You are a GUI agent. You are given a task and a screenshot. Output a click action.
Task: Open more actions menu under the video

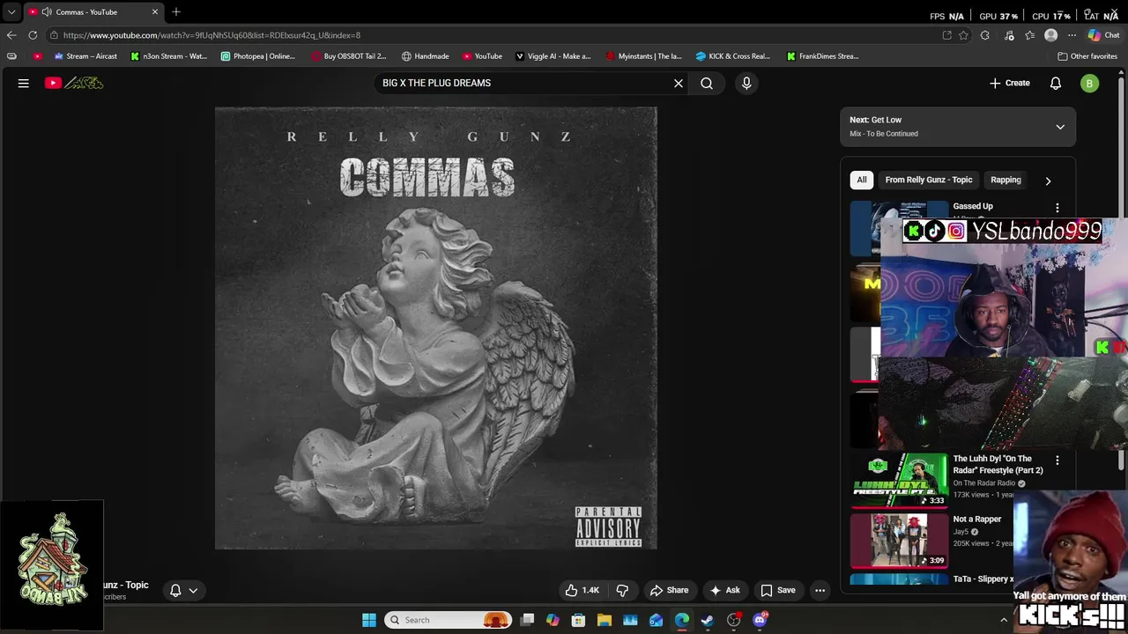click(x=820, y=590)
